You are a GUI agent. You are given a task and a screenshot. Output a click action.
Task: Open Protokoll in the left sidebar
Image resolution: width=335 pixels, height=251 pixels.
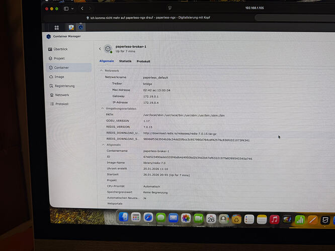[x=62, y=104]
